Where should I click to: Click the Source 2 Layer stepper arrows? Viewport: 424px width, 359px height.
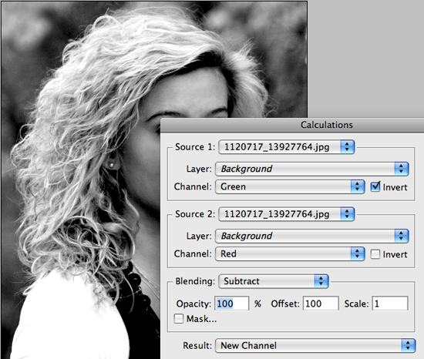tap(402, 236)
